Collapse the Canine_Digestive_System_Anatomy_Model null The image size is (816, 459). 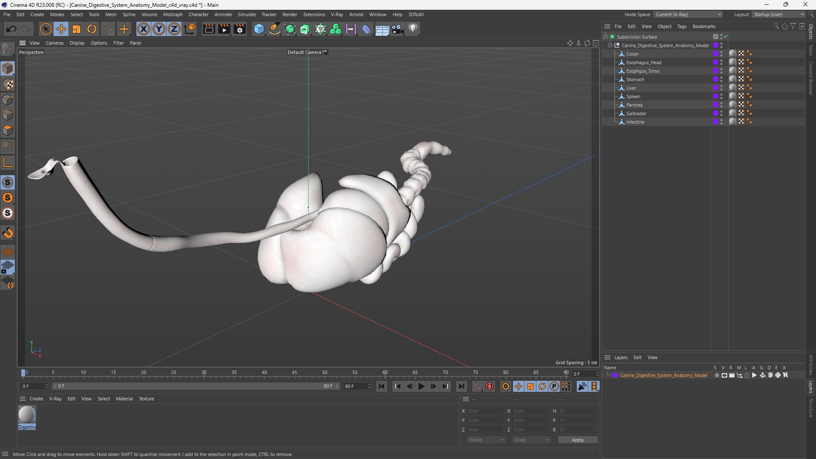coord(610,45)
